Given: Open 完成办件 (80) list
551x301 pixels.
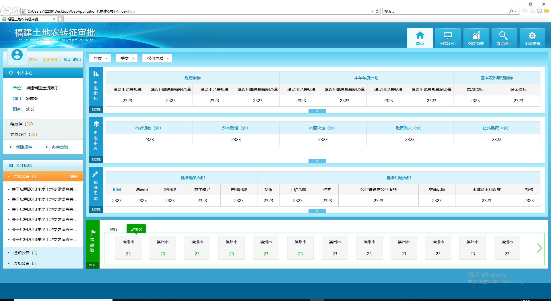Looking at the screenshot, I should [43, 134].
